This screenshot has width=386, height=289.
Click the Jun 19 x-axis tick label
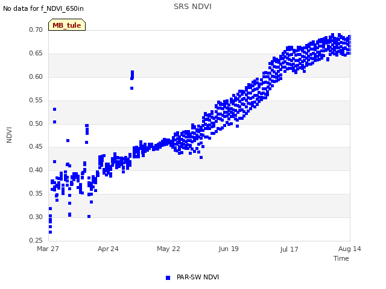pos(229,249)
